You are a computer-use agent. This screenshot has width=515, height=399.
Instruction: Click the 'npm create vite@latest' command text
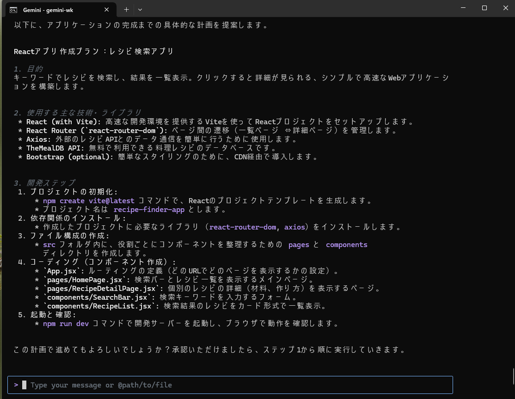pos(89,201)
